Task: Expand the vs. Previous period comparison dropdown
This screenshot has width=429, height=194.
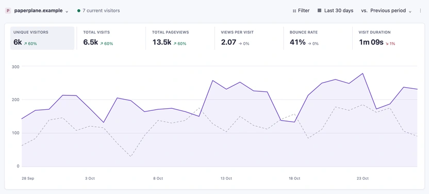Action: (386, 11)
